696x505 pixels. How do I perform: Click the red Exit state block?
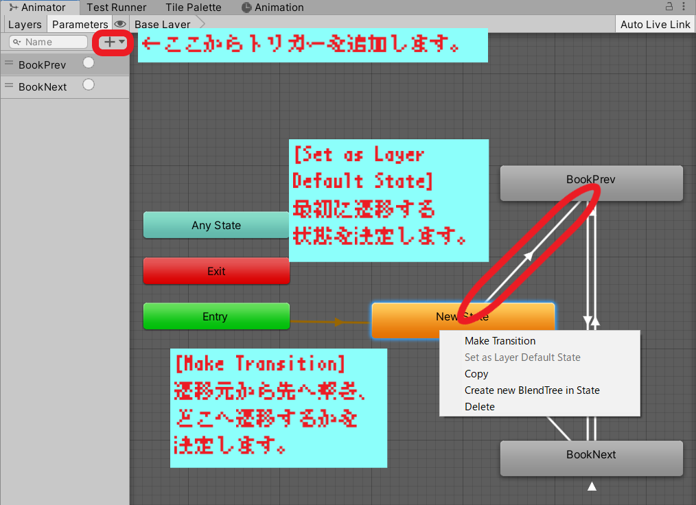[216, 271]
